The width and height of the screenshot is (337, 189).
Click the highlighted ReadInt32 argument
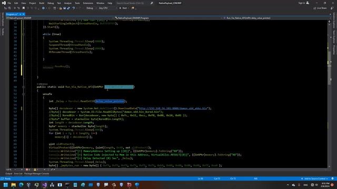(x=110, y=101)
